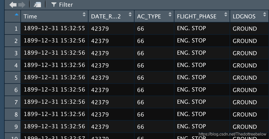Select the Time column header
Viewport: 269px width, 139px height.
(x=54, y=16)
